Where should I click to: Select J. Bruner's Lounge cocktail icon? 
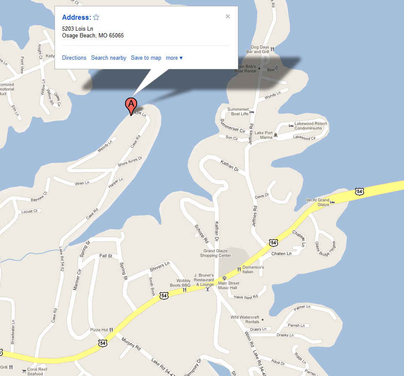click(207, 289)
